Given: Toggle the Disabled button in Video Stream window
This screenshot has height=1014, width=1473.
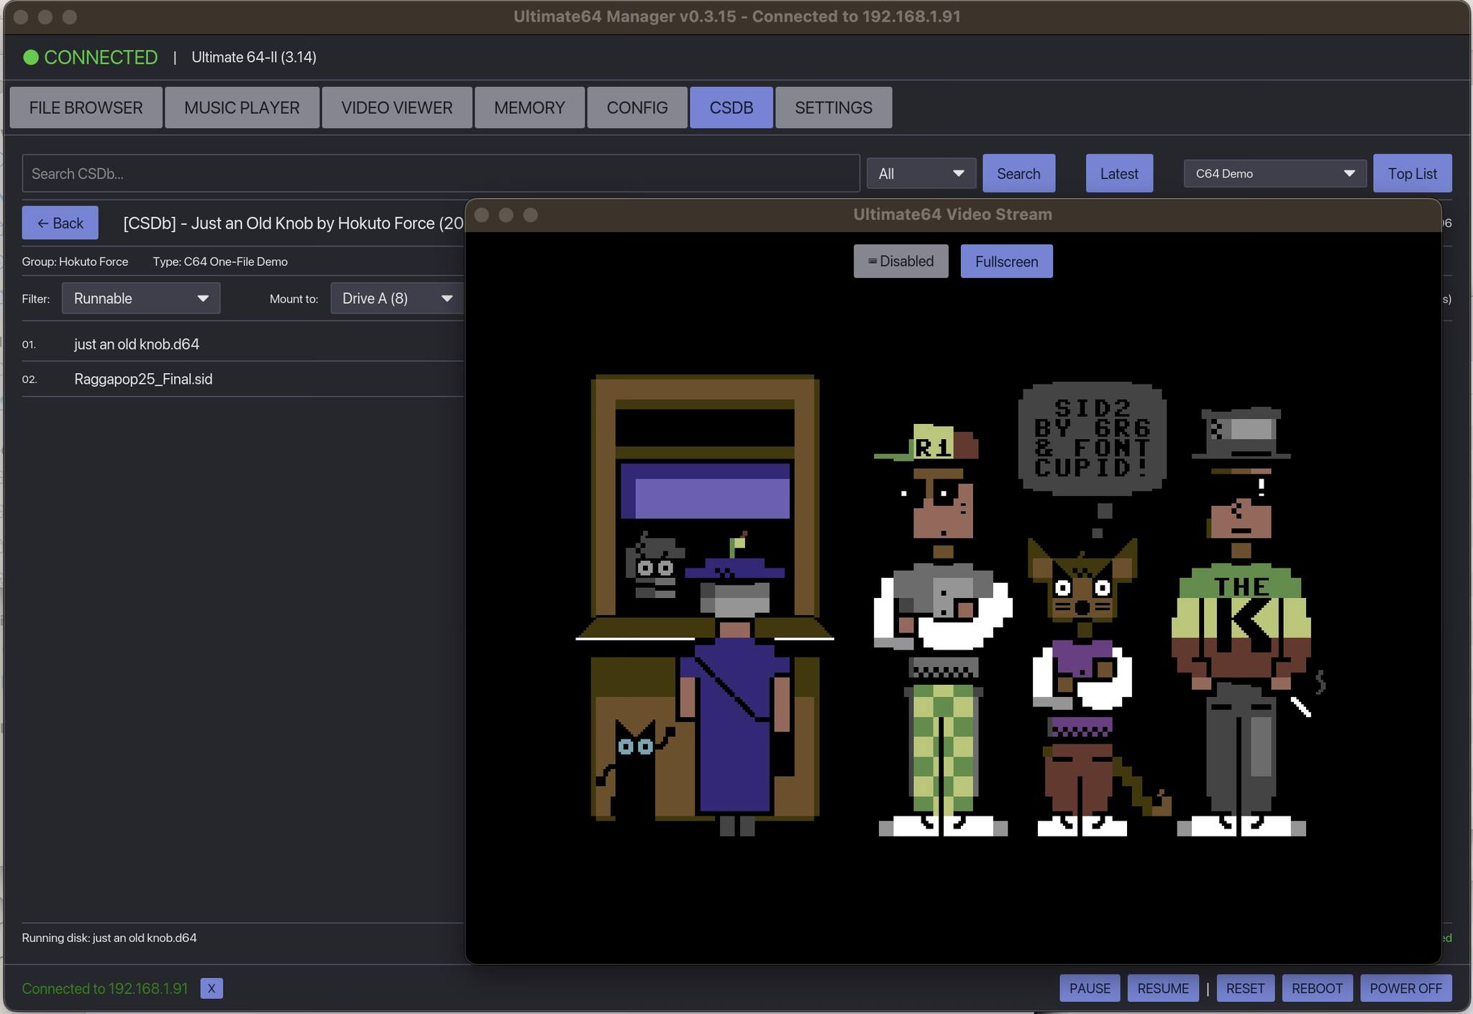Looking at the screenshot, I should (x=900, y=261).
